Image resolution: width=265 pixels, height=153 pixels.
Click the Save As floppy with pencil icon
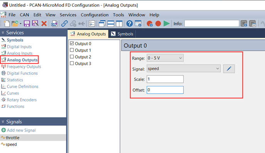click(x=35, y=24)
